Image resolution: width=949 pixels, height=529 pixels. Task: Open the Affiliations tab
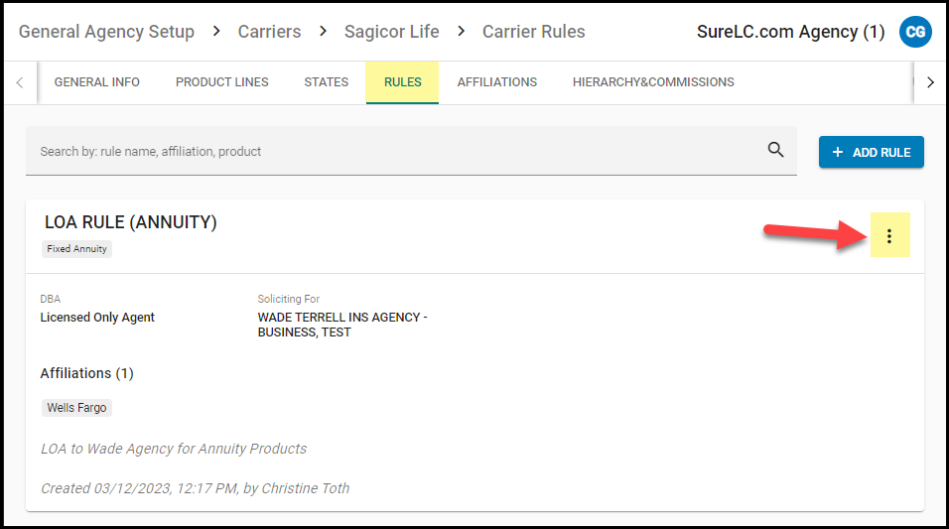[x=497, y=82]
